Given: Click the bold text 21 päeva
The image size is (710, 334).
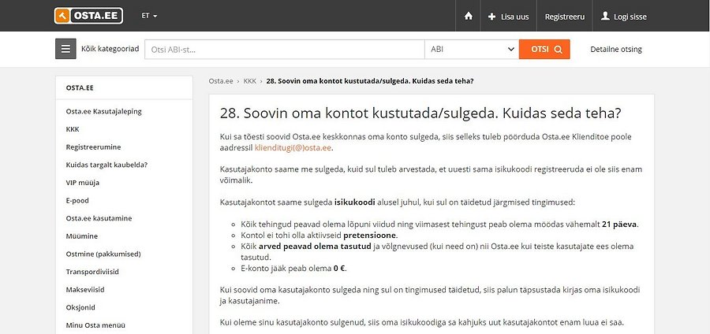Looking at the screenshot, I should [619, 225].
